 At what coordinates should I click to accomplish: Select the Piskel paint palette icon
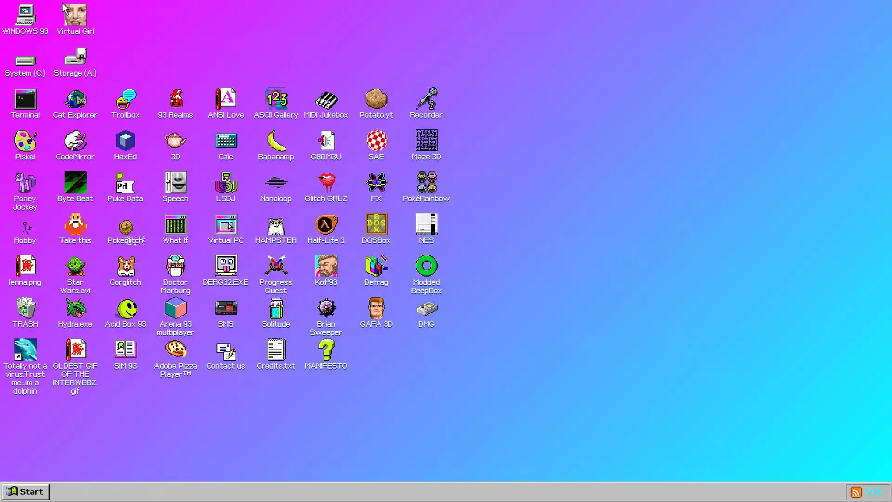pyautogui.click(x=25, y=141)
